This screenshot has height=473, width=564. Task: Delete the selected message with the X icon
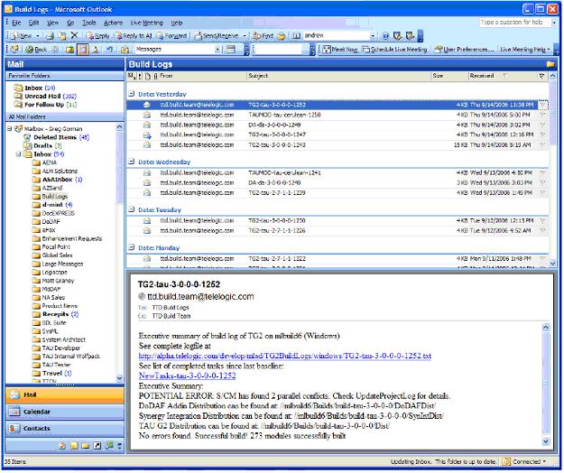[74, 35]
